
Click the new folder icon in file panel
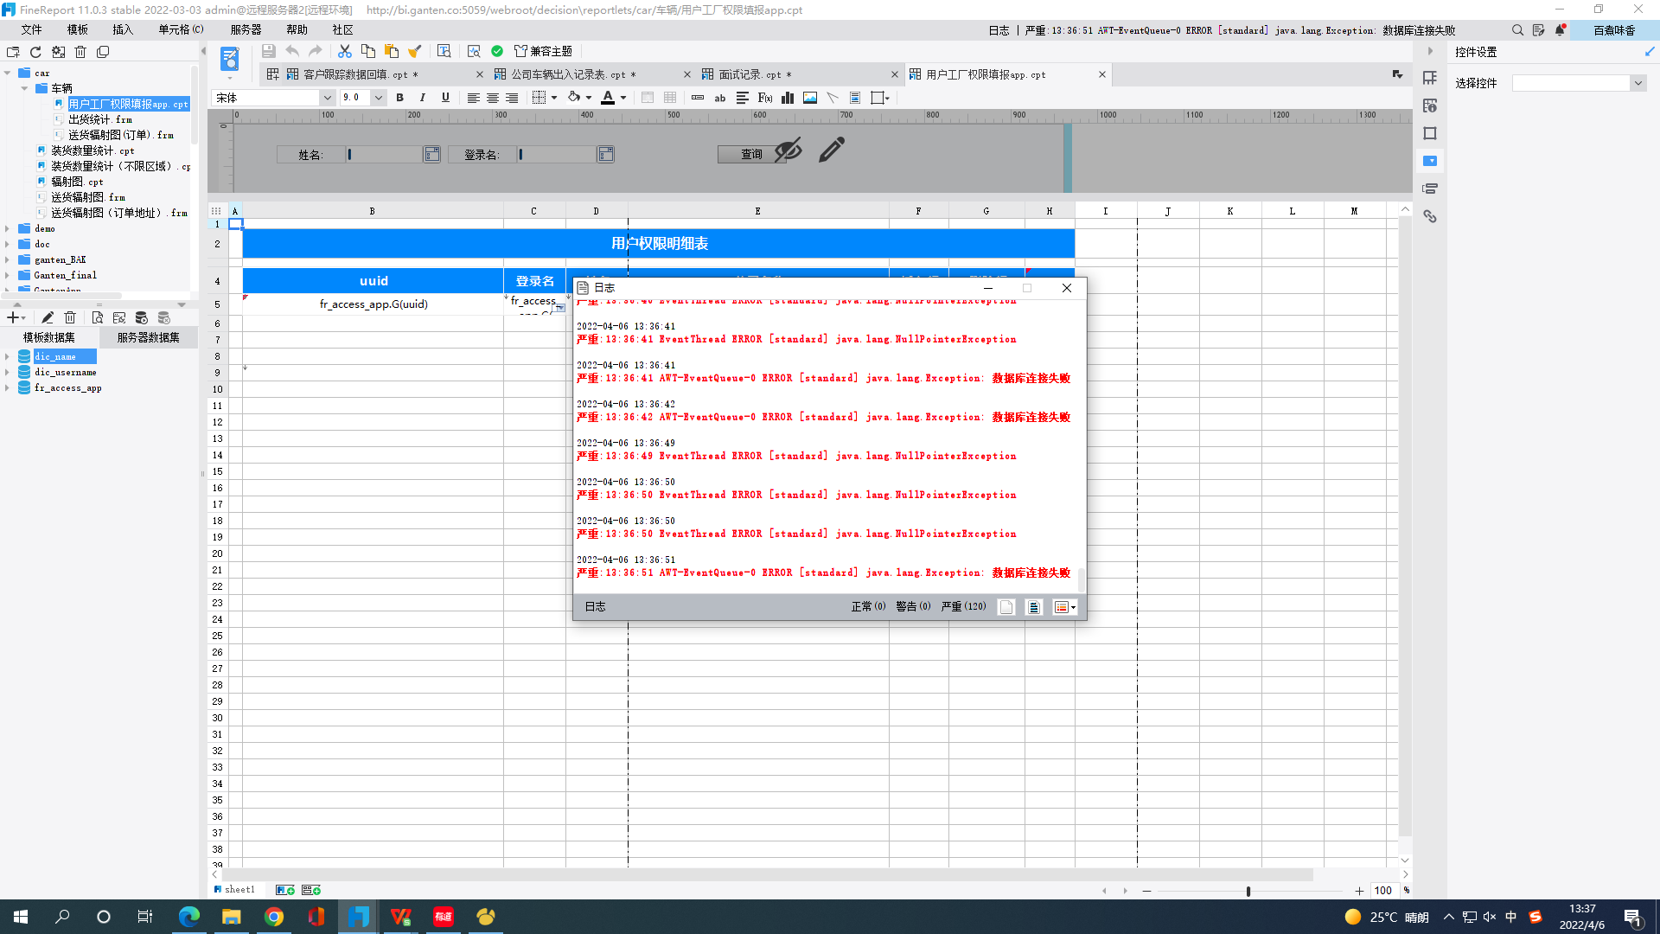pyautogui.click(x=13, y=52)
